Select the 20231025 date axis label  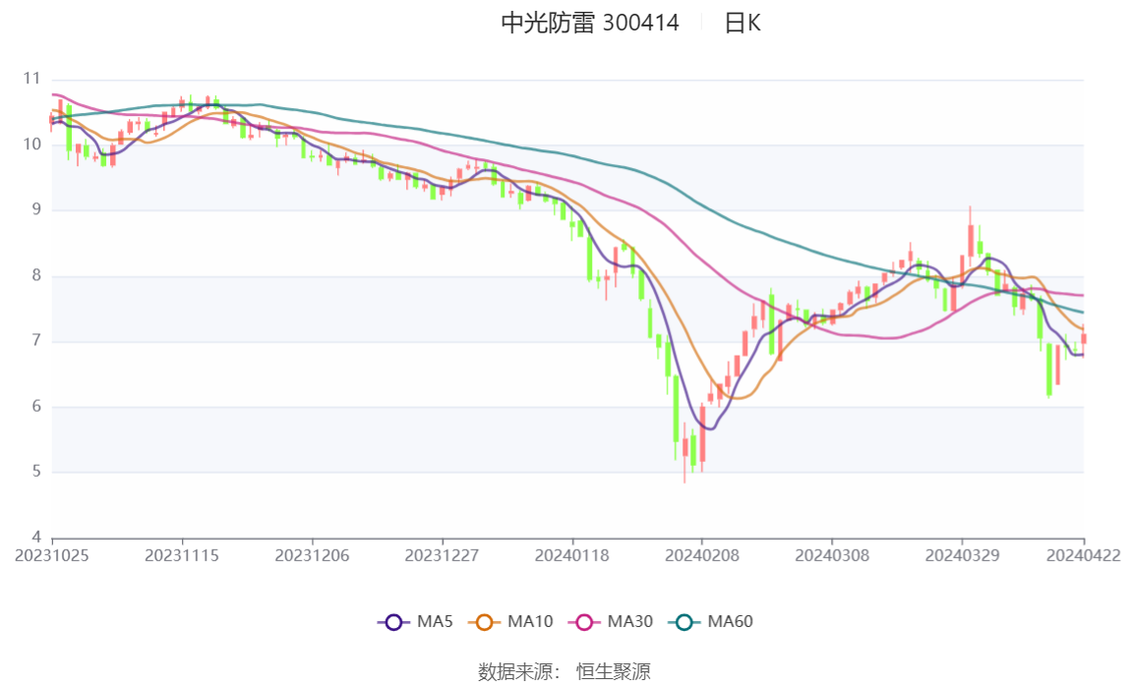52,555
